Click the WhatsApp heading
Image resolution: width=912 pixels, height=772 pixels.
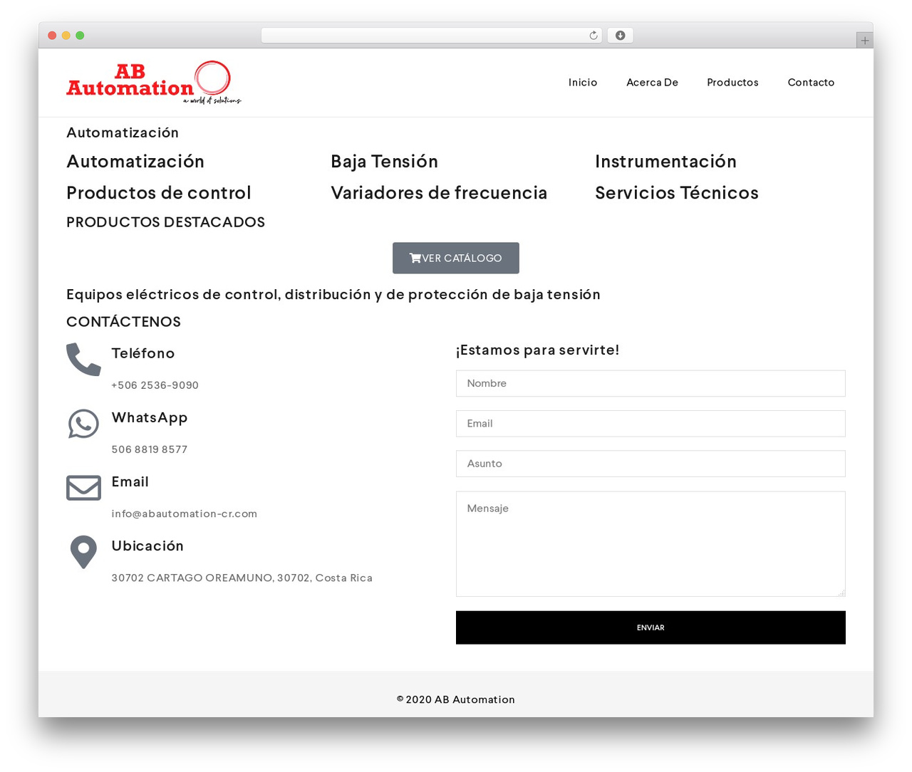[150, 417]
